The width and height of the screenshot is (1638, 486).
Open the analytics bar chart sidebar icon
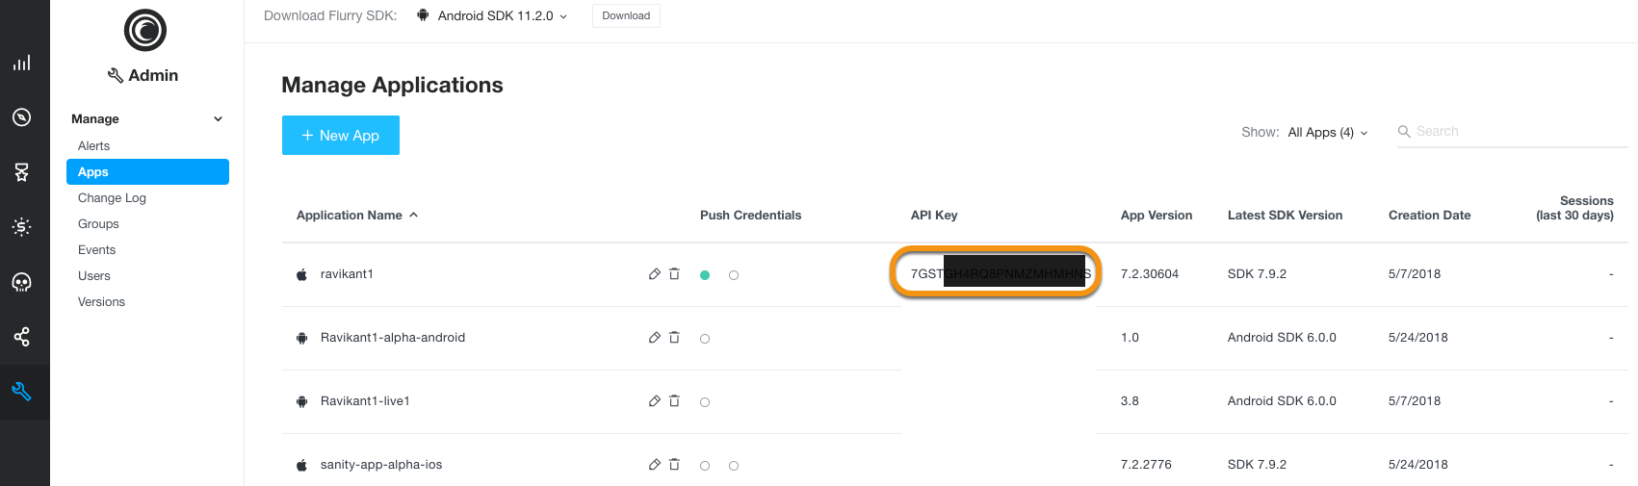coord(21,63)
